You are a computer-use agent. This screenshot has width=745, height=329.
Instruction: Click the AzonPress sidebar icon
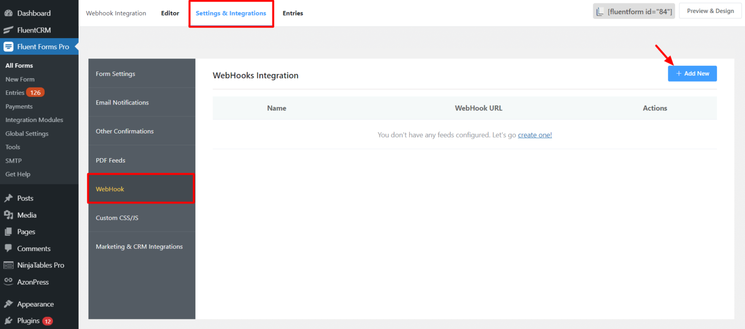(x=8, y=282)
